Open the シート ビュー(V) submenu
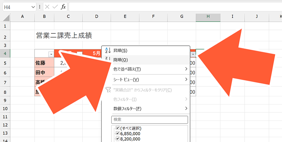Viewport: 282px width, 142px height. coord(146,79)
